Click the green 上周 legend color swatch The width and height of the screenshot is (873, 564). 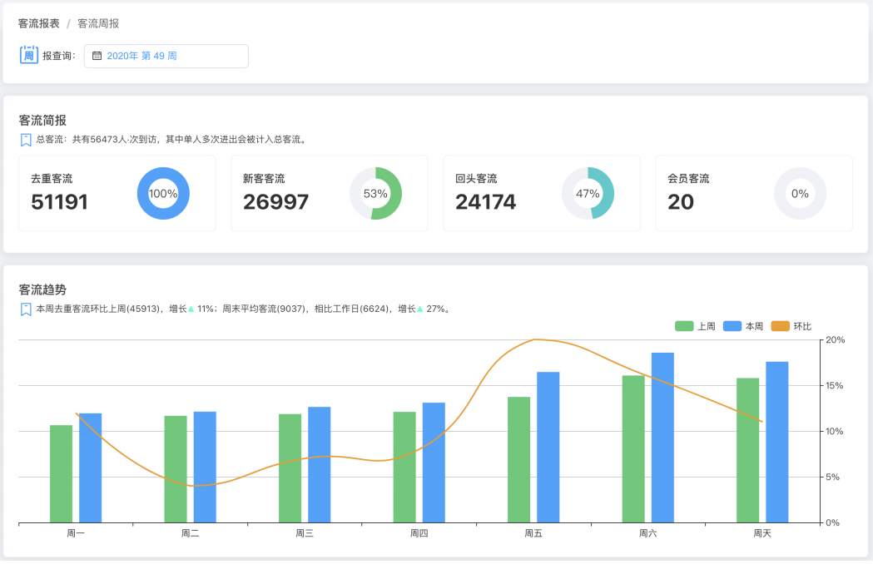tap(684, 326)
